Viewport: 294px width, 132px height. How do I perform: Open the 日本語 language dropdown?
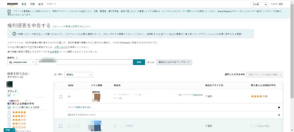259,5
